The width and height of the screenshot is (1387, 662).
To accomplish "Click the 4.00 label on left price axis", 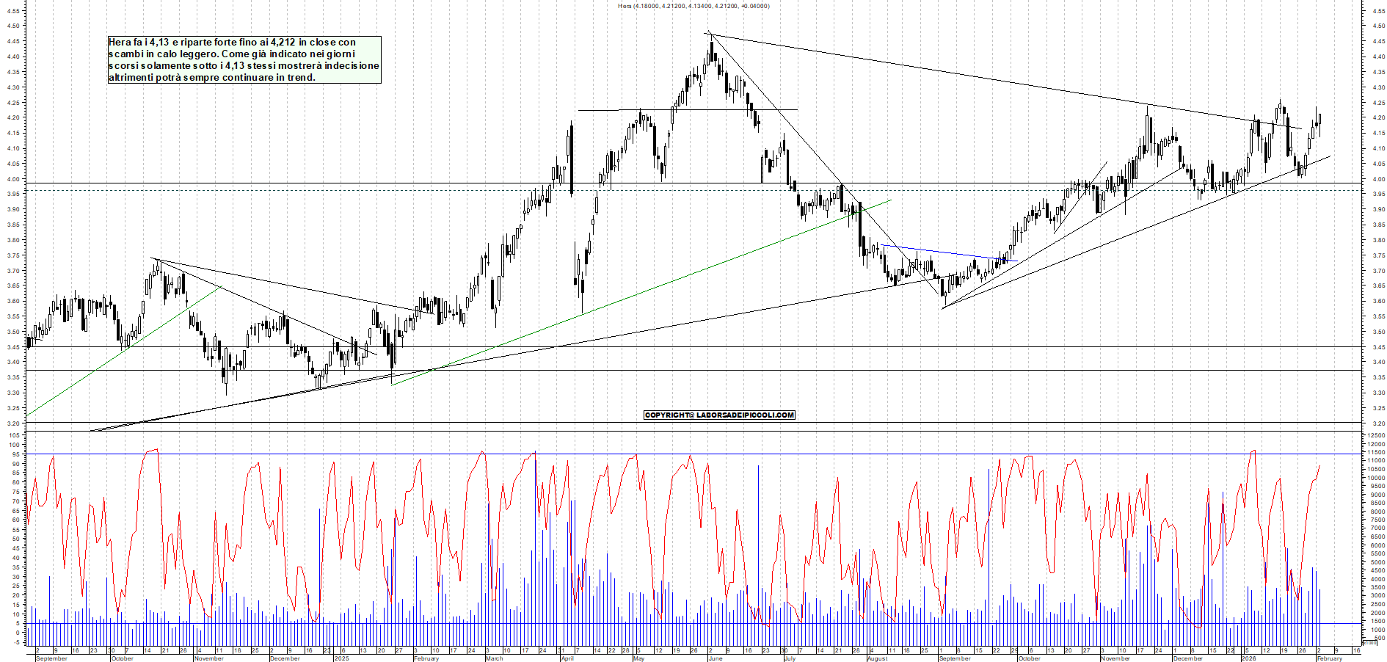I will pyautogui.click(x=13, y=179).
